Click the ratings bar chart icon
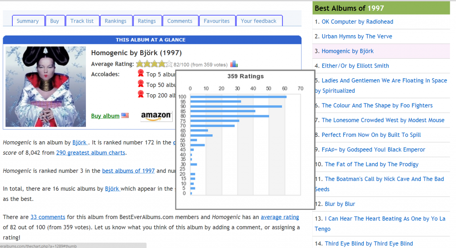456x248 pixels. point(234,64)
